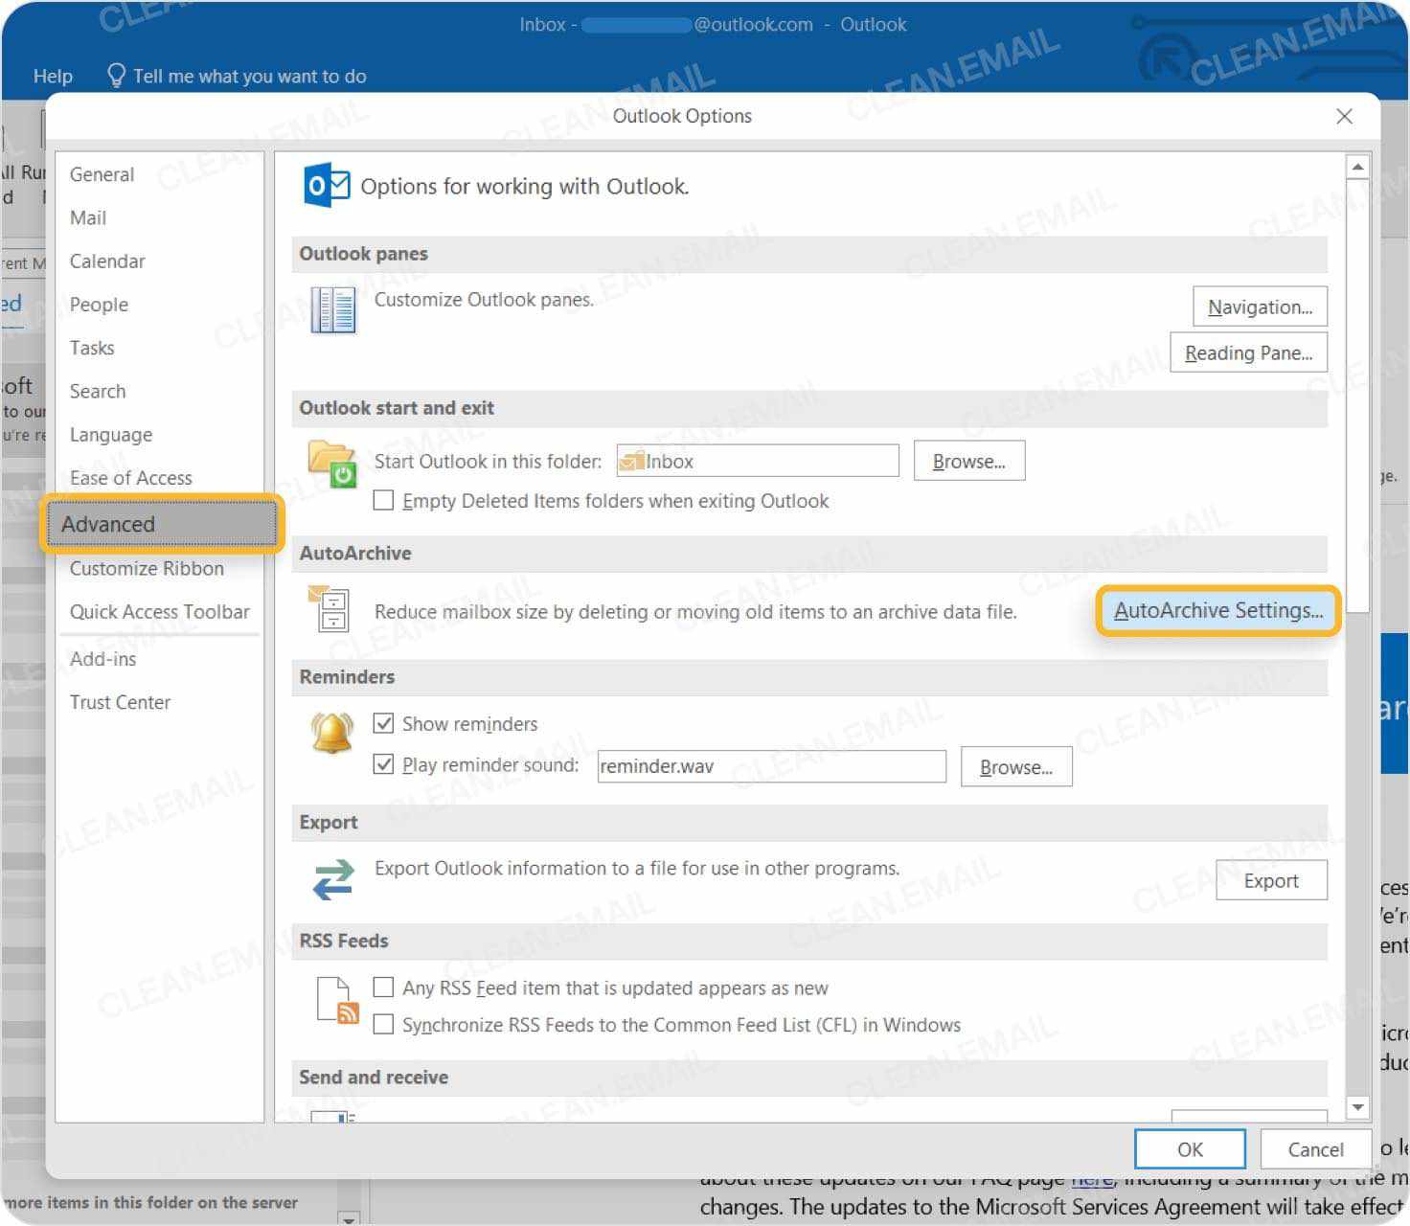Viewport: 1410px width, 1226px height.
Task: Select the Advanced category
Action: tap(107, 524)
